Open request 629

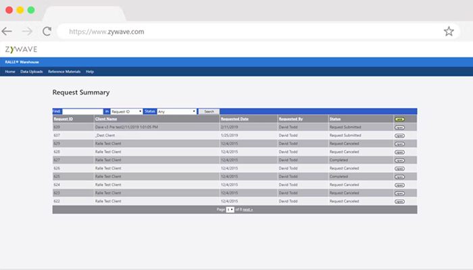pyautogui.click(x=400, y=144)
